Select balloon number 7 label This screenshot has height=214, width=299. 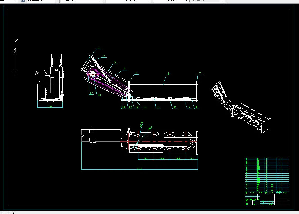(x=200, y=73)
